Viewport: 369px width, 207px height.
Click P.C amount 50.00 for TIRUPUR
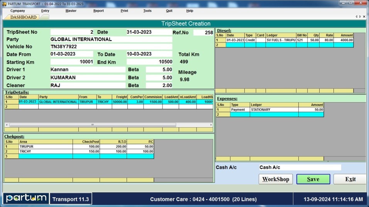[x=140, y=146]
